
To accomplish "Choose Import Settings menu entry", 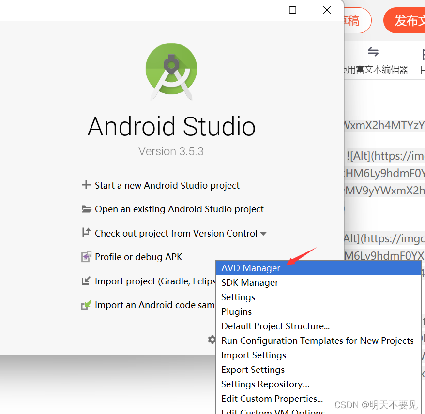I will pyautogui.click(x=318, y=355).
